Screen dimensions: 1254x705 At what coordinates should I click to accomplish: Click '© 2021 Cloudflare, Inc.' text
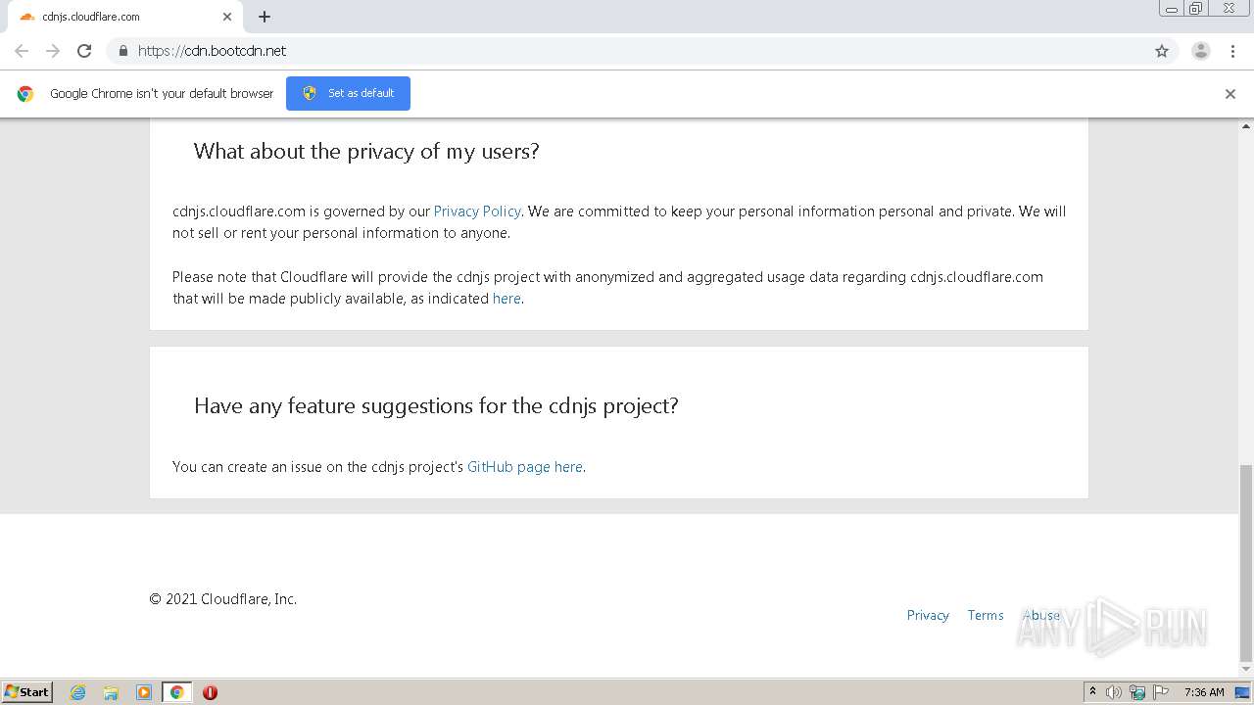(223, 599)
